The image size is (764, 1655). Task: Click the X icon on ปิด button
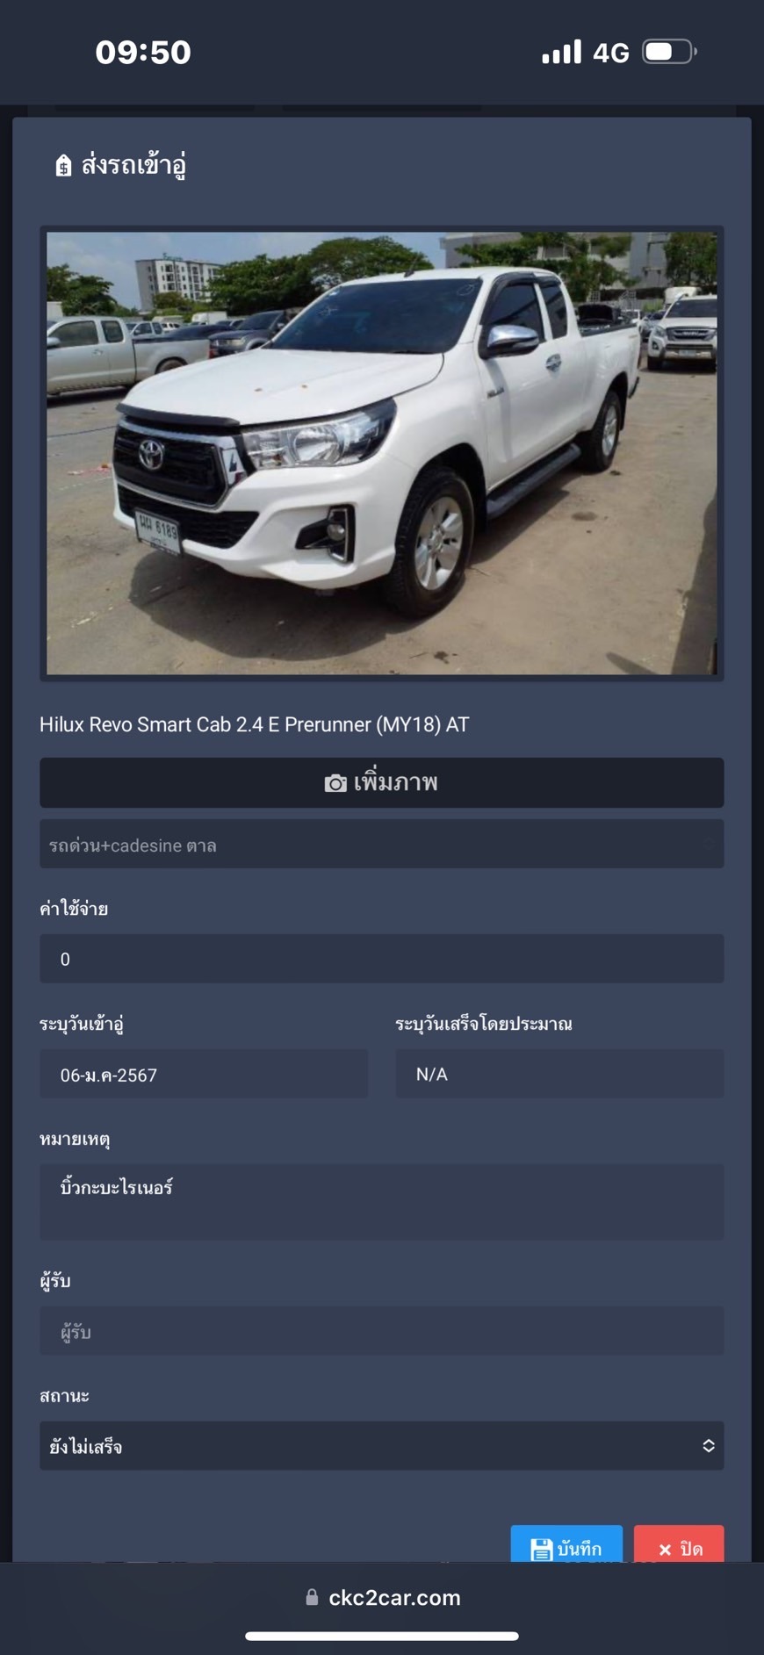pyautogui.click(x=665, y=1550)
